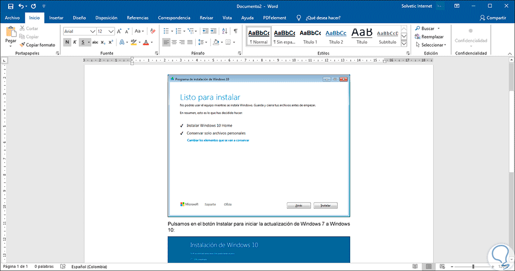Open the Arial font name dropdown
The height and width of the screenshot is (271, 515).
tap(93, 31)
